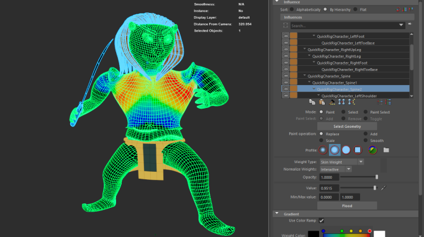Click the Select Geometry button
This screenshot has height=237, width=424.
point(347,126)
